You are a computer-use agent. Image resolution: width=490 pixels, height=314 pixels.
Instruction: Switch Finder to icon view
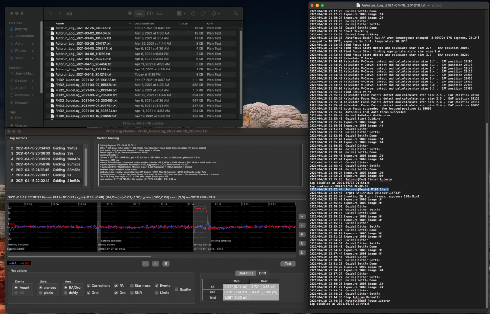[x=130, y=13]
